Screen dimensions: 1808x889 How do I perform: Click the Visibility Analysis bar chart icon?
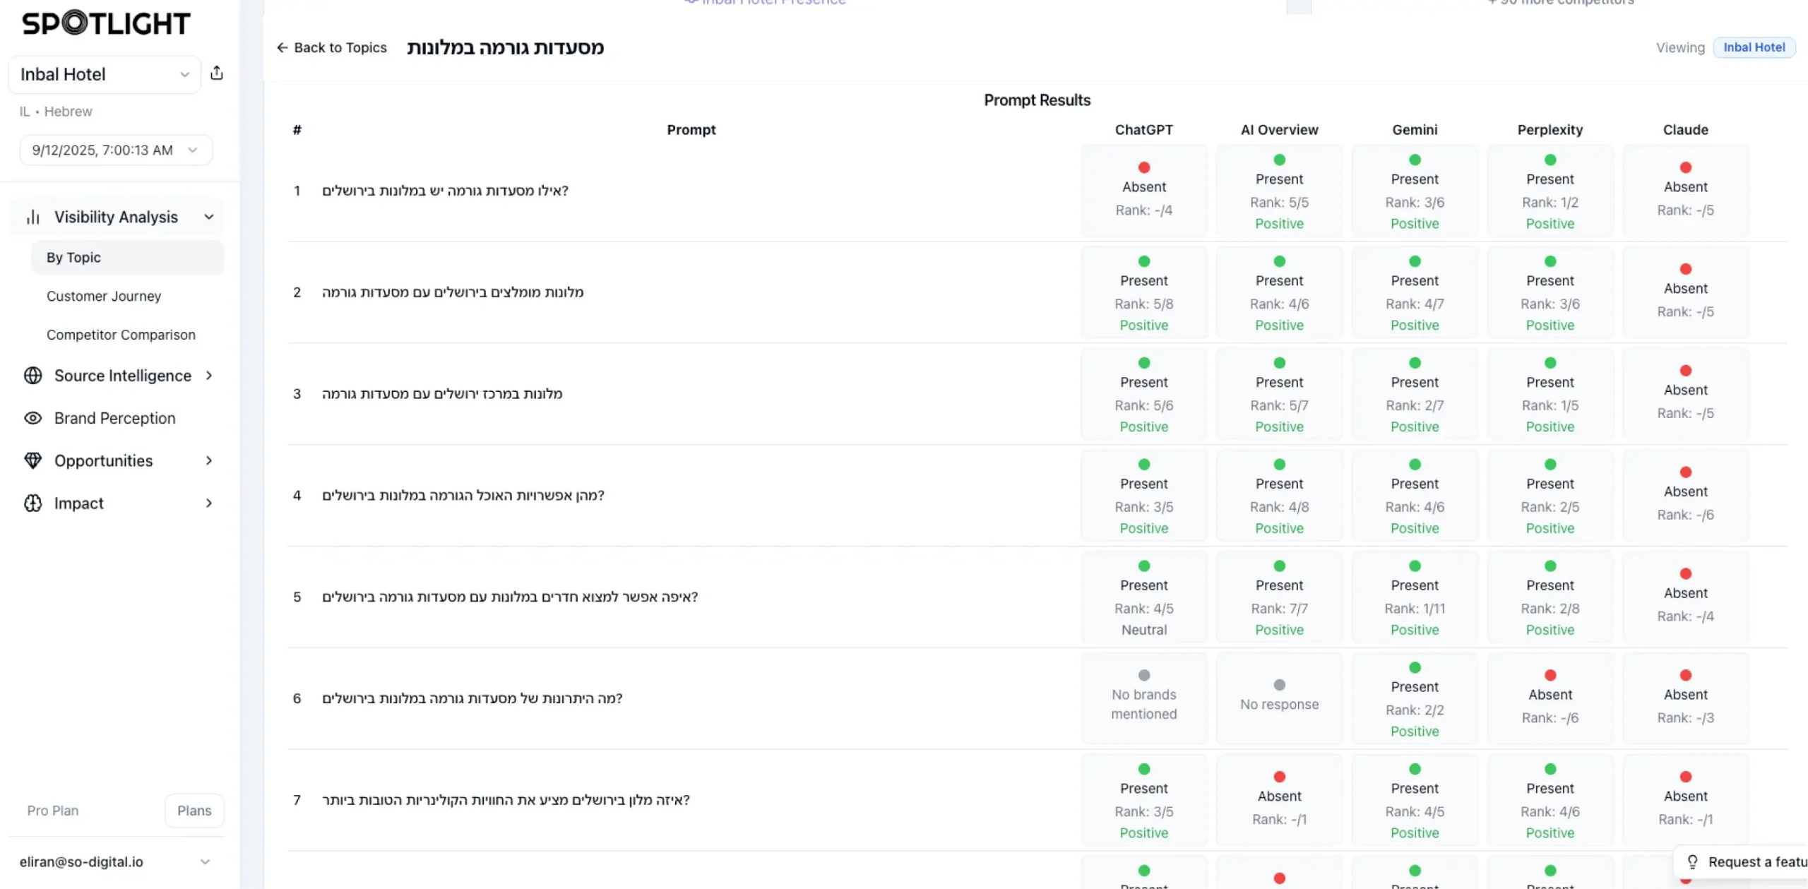pyautogui.click(x=32, y=217)
